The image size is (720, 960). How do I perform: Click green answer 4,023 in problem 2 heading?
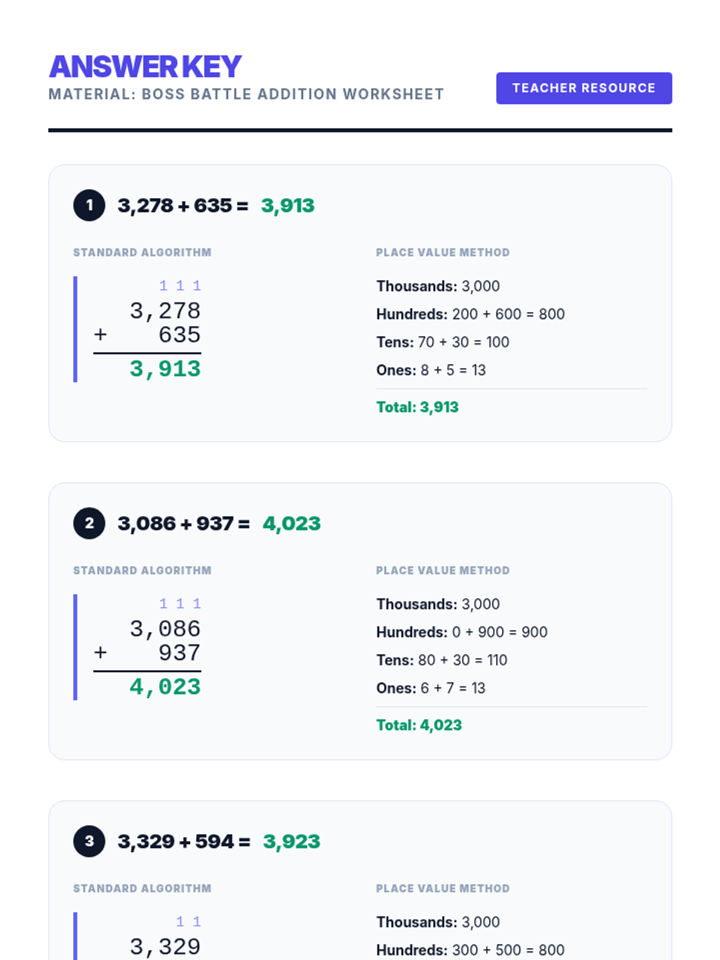click(x=292, y=524)
